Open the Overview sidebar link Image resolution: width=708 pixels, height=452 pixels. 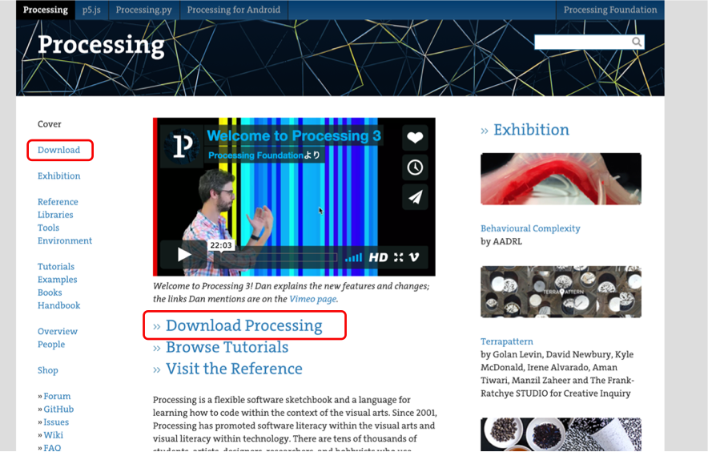point(58,331)
